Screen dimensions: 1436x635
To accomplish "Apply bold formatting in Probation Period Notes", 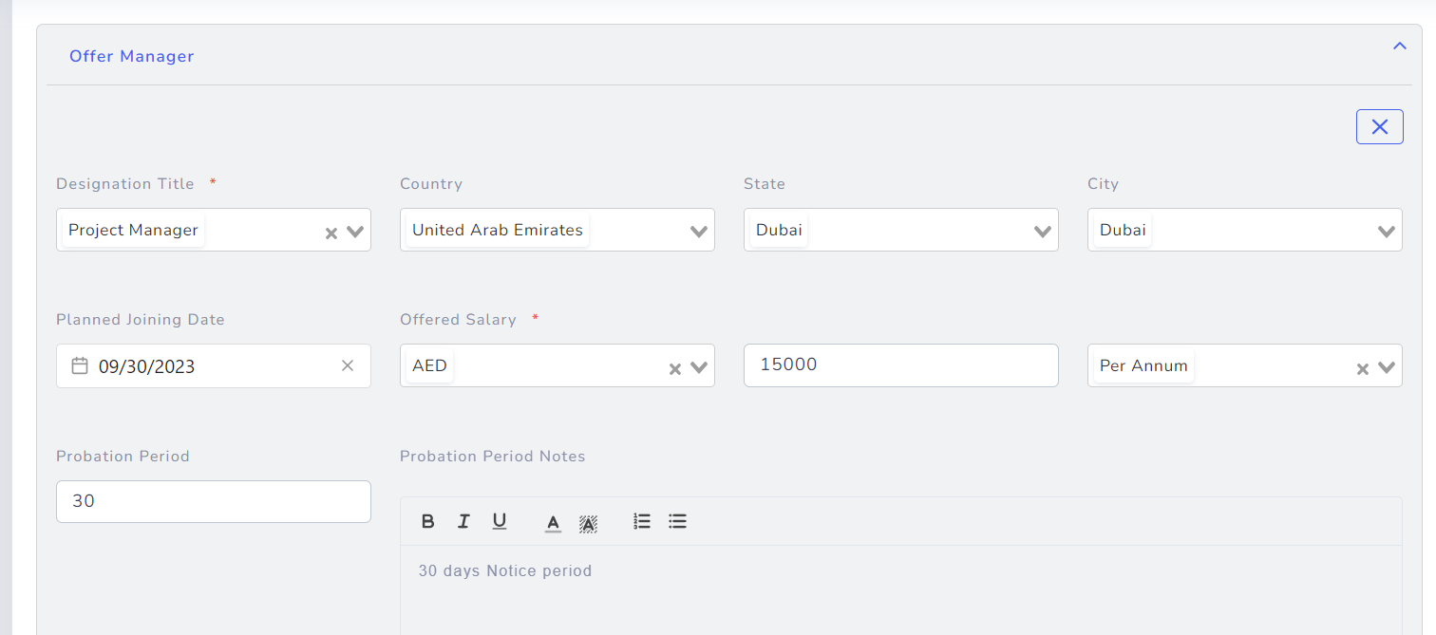I will [x=427, y=521].
